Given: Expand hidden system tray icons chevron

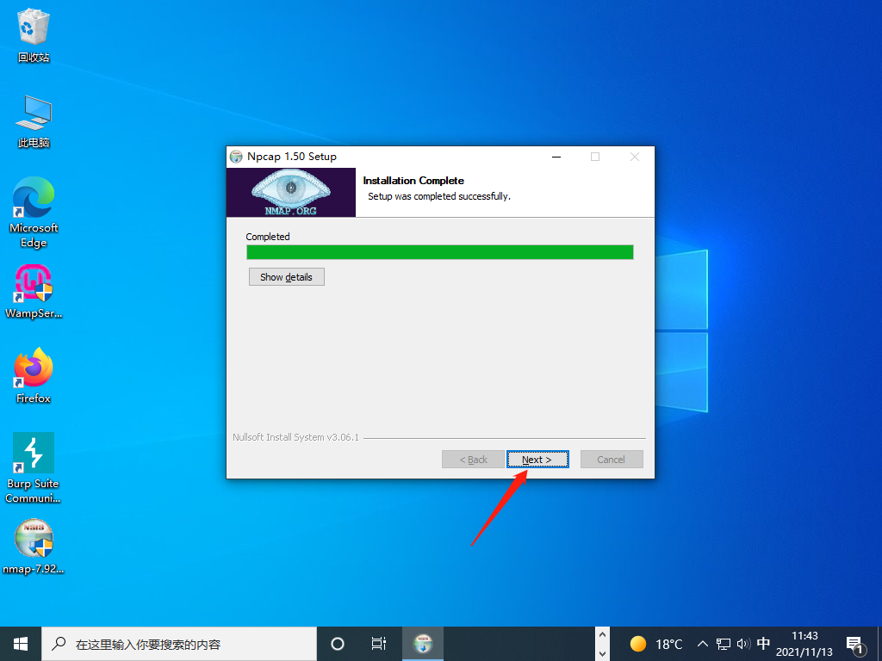Looking at the screenshot, I should click(703, 644).
